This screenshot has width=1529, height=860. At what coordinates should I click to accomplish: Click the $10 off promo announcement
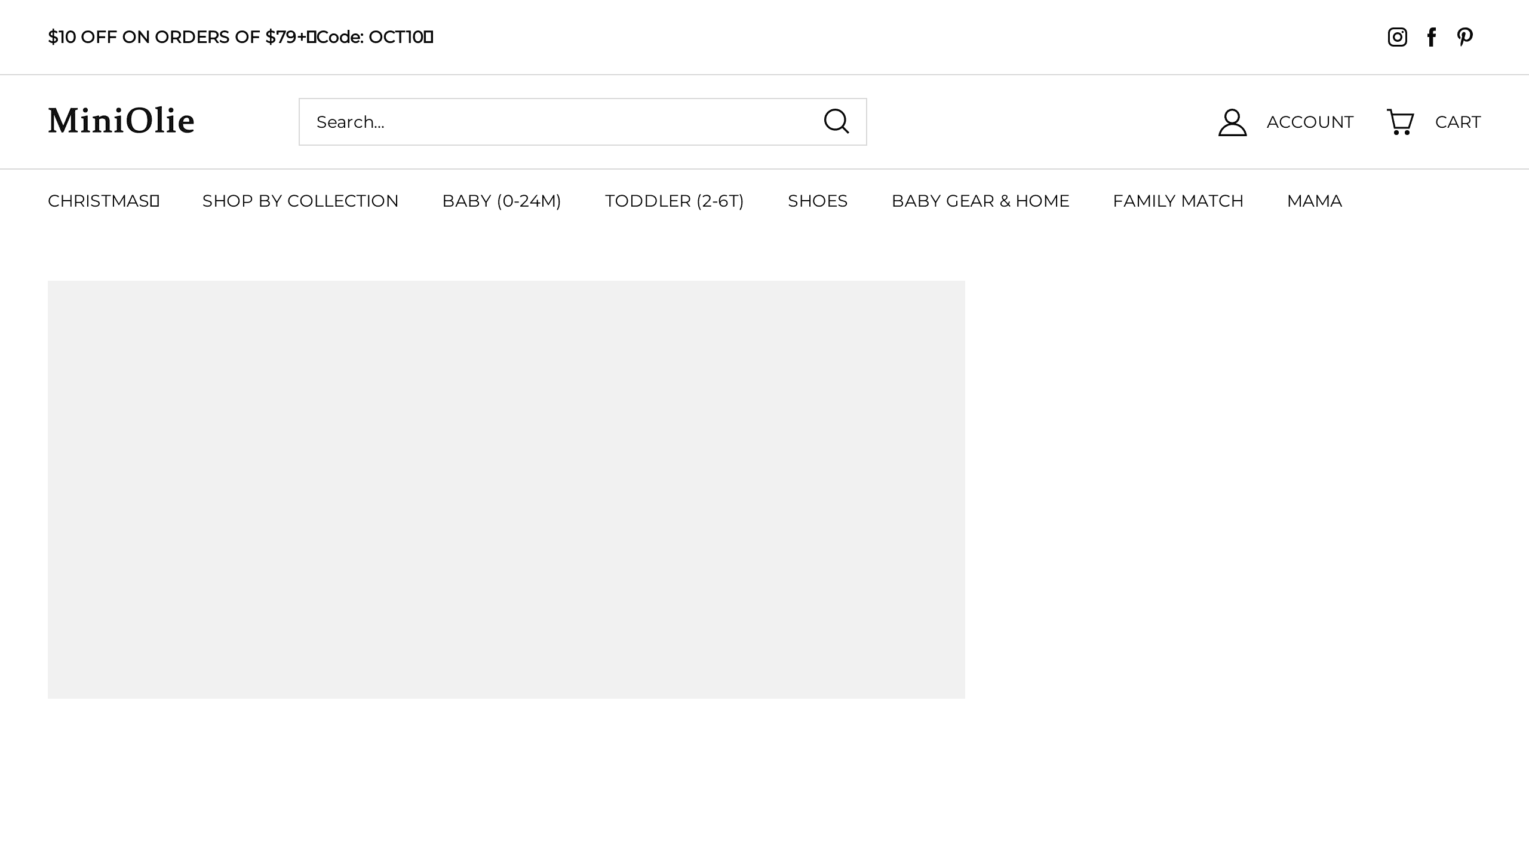(240, 37)
